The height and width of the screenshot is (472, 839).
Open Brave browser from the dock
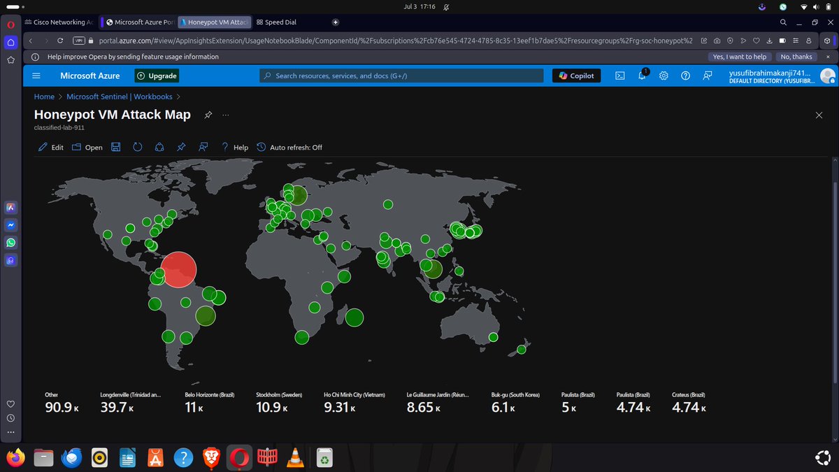(211, 457)
